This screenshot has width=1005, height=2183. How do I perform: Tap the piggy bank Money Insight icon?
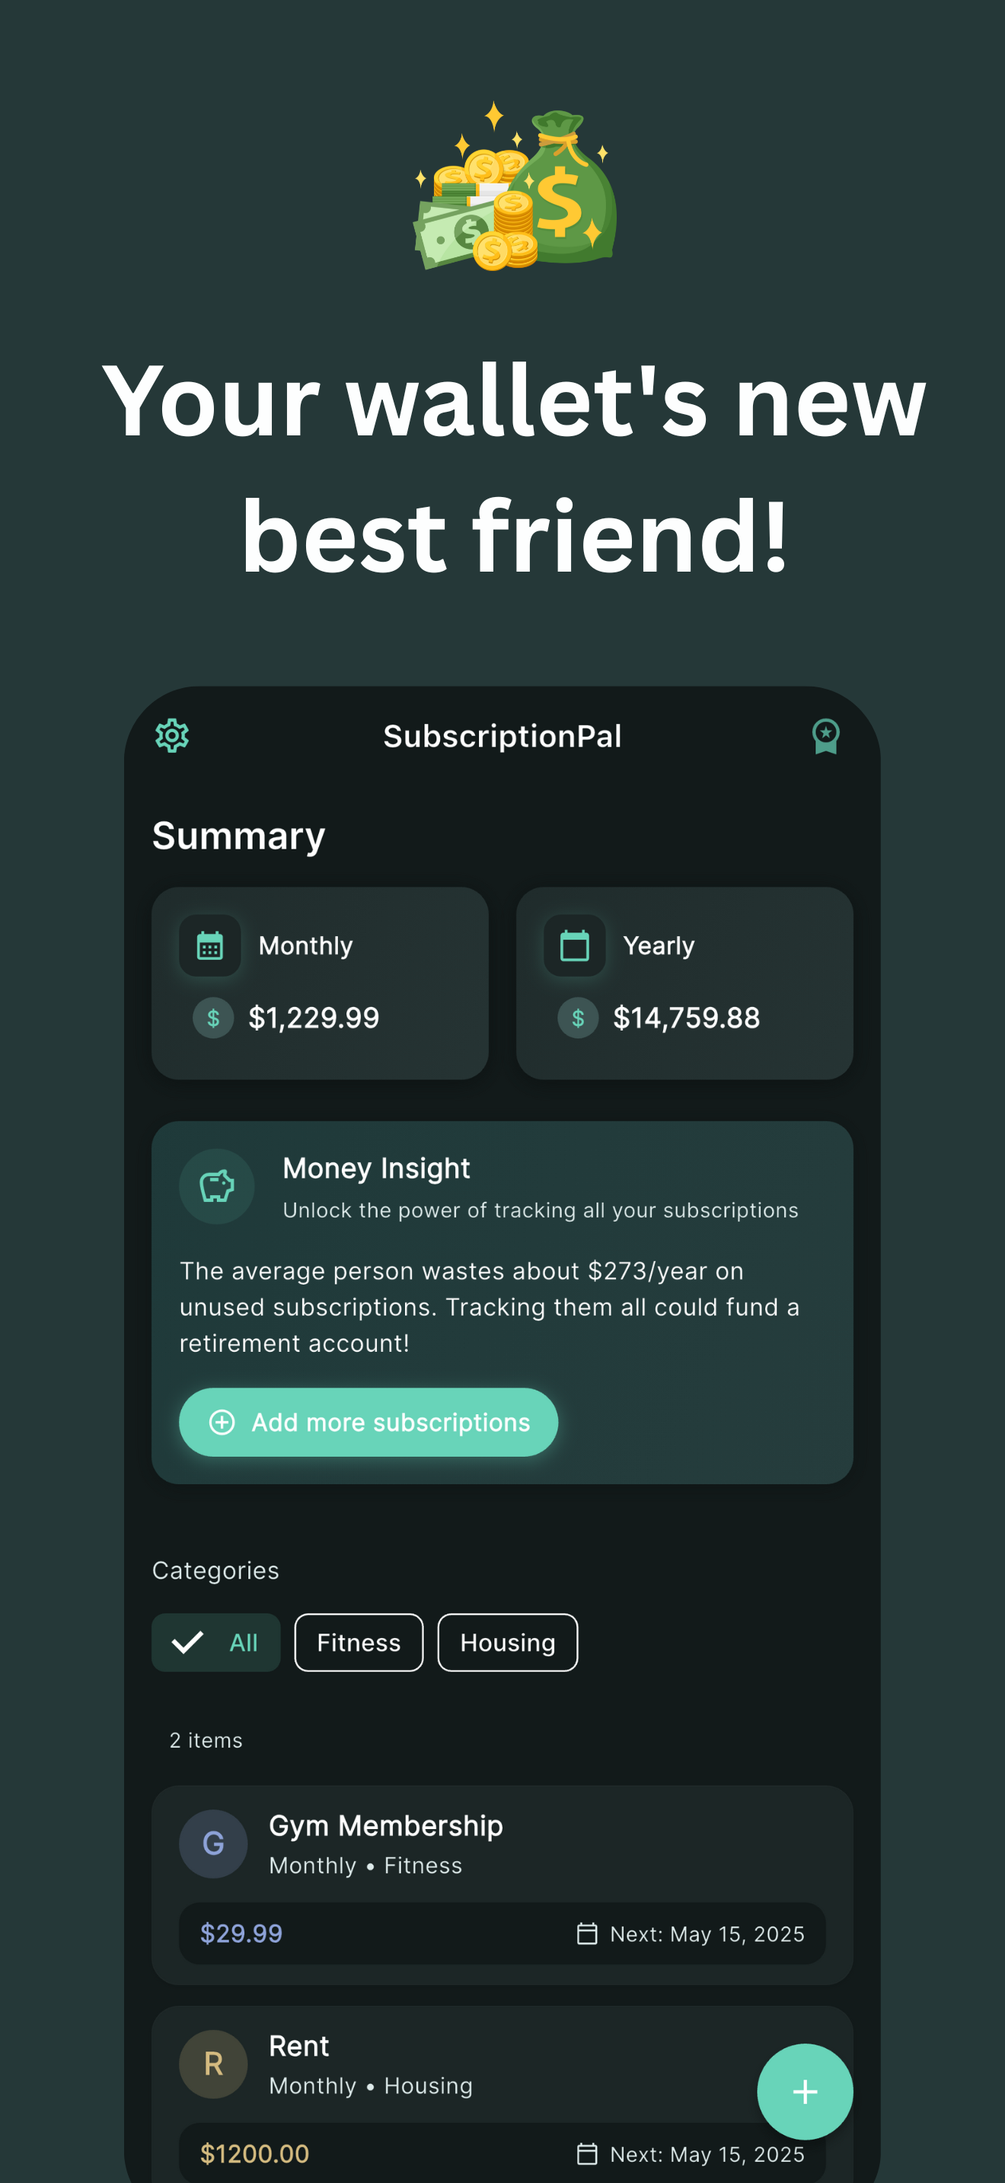(x=217, y=1186)
